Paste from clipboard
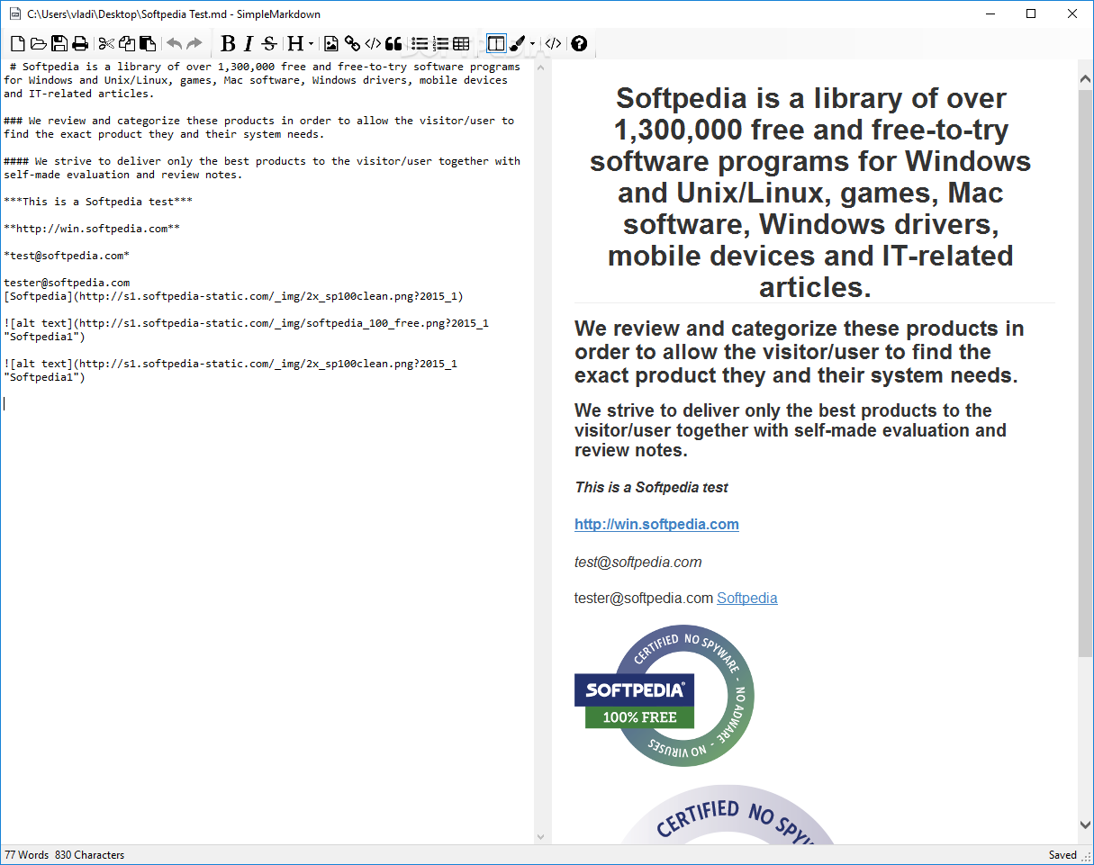The image size is (1094, 865). [148, 43]
